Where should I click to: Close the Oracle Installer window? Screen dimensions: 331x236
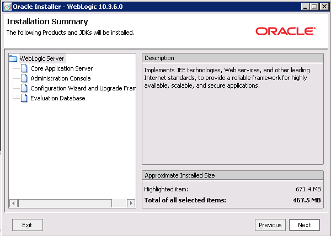point(324,7)
